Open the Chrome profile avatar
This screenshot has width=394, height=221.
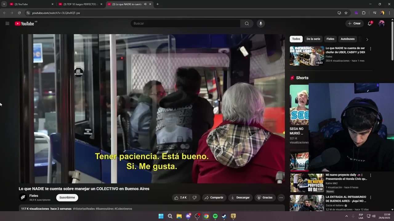pyautogui.click(x=382, y=13)
